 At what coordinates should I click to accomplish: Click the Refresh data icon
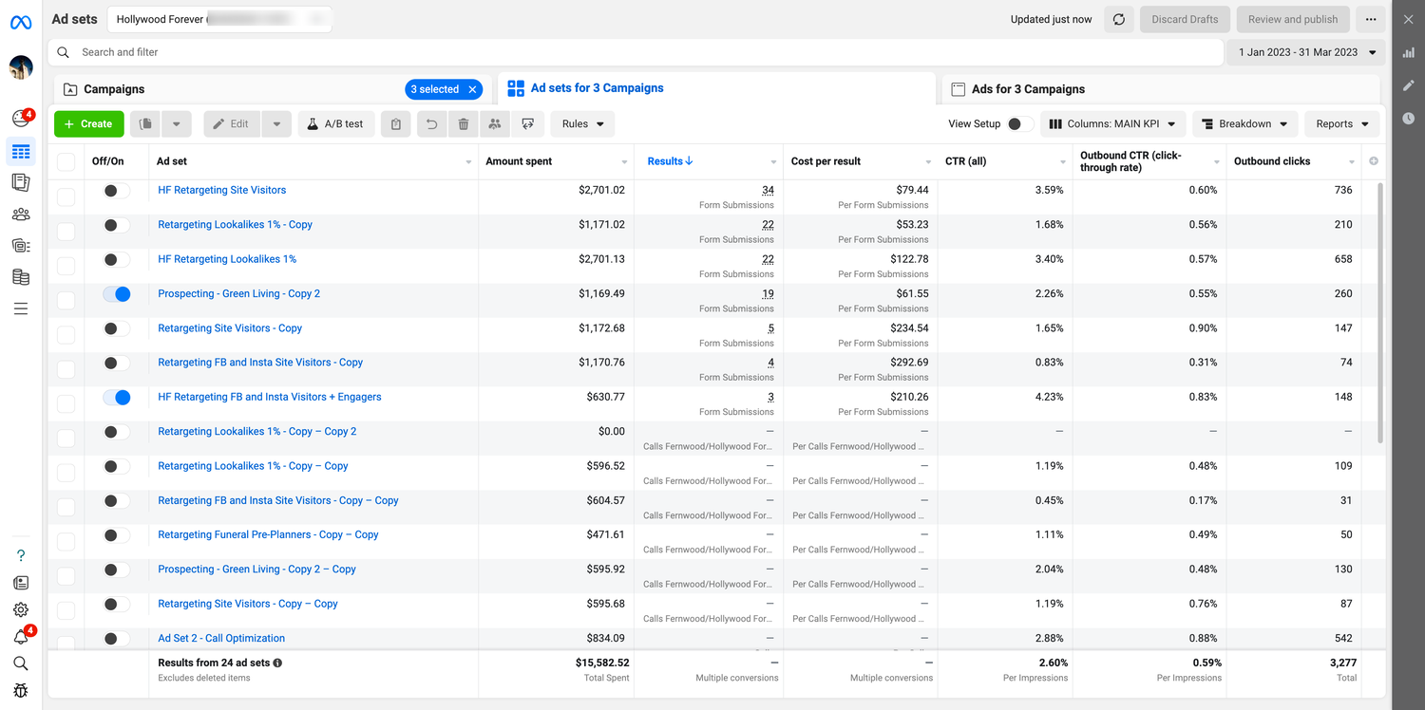point(1119,19)
